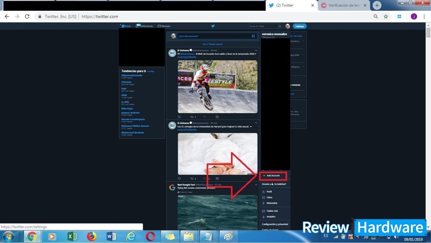This screenshot has width=431, height=243.
Task: Open trend Mike Rojas
Action: (127, 109)
